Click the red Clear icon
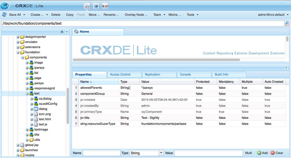 click(272, 153)
